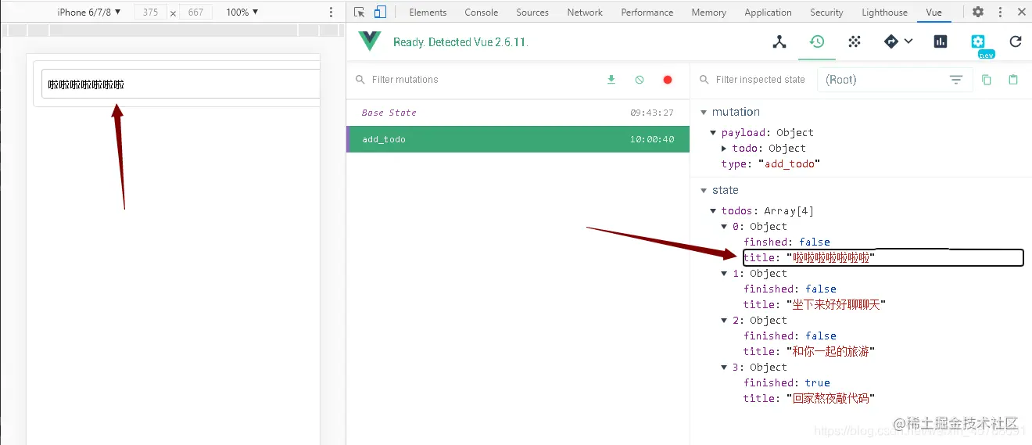Open the Security tab
The width and height of the screenshot is (1032, 445).
[x=826, y=13]
